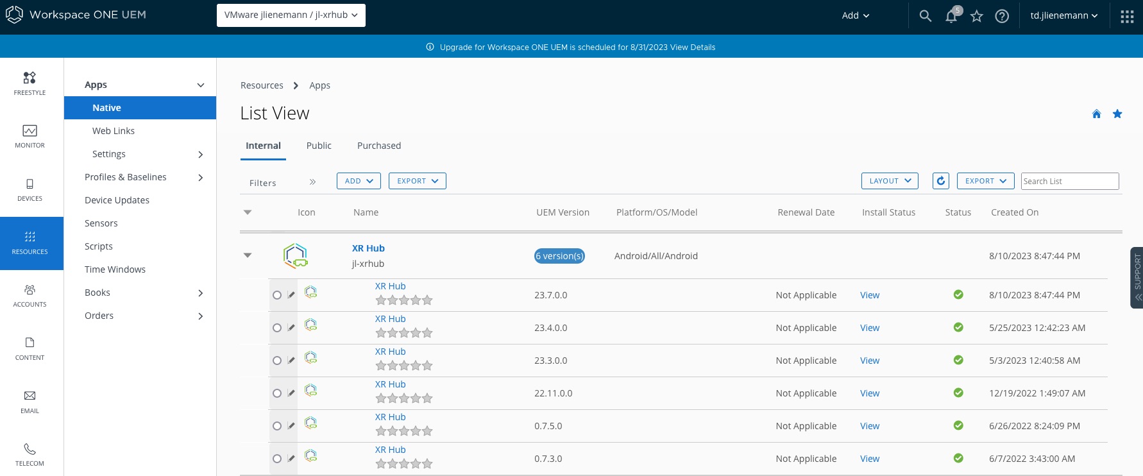The image size is (1143, 476).
Task: Open the notifications bell
Action: click(951, 16)
